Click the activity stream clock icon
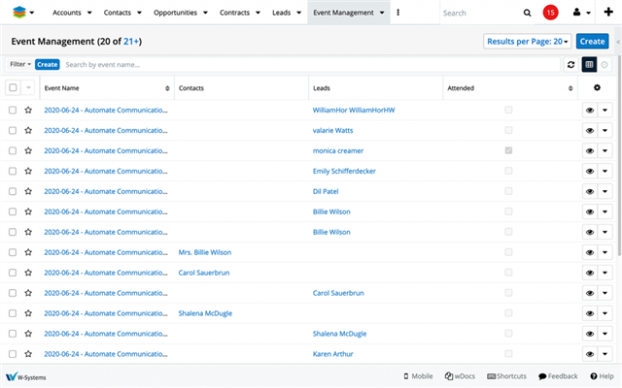Screen dimensions: 622x388 605,65
